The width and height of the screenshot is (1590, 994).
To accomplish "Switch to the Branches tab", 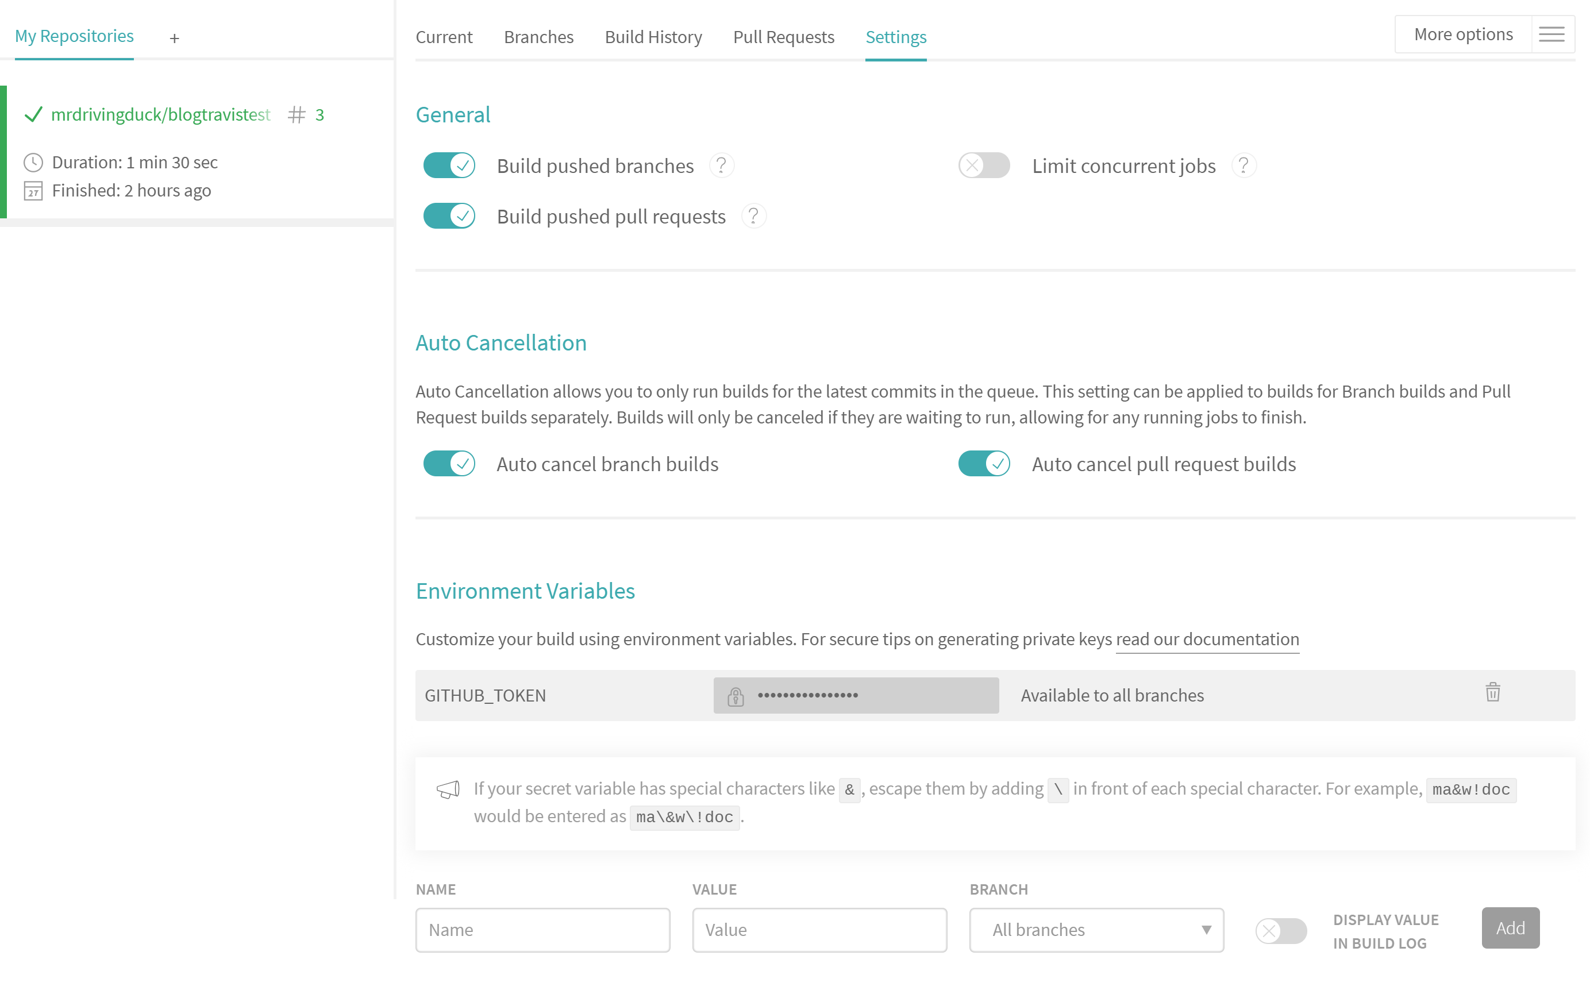I will (x=538, y=37).
